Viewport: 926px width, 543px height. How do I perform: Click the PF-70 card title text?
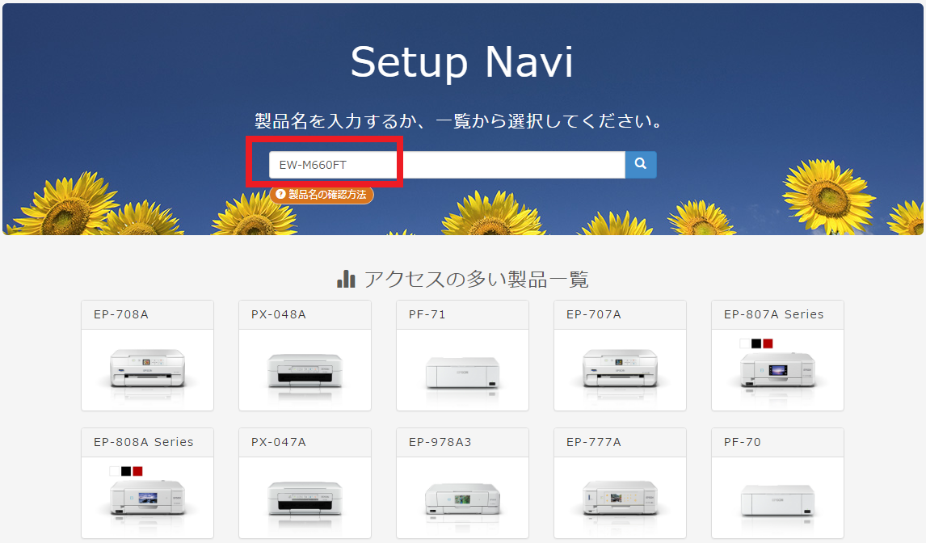click(743, 442)
